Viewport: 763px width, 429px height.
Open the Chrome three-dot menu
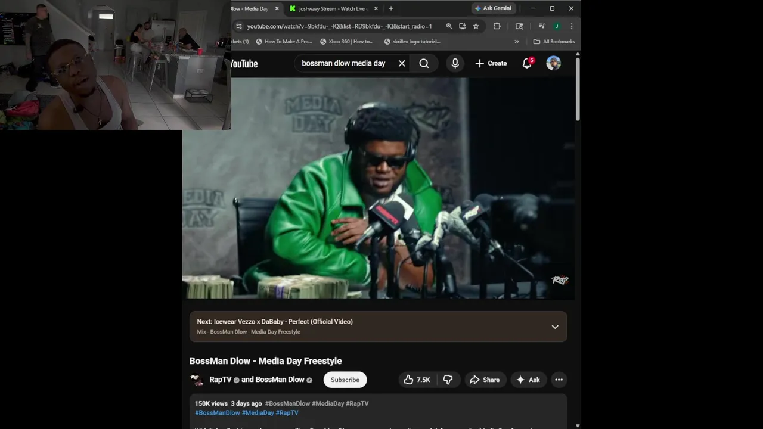click(x=572, y=26)
